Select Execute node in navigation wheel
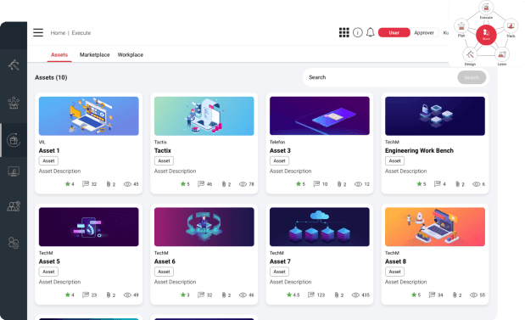 click(x=486, y=8)
